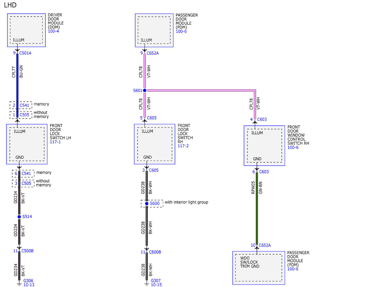Screen dimensions: 371x287
Task: Click the G307 ground symbol
Action: click(147, 282)
